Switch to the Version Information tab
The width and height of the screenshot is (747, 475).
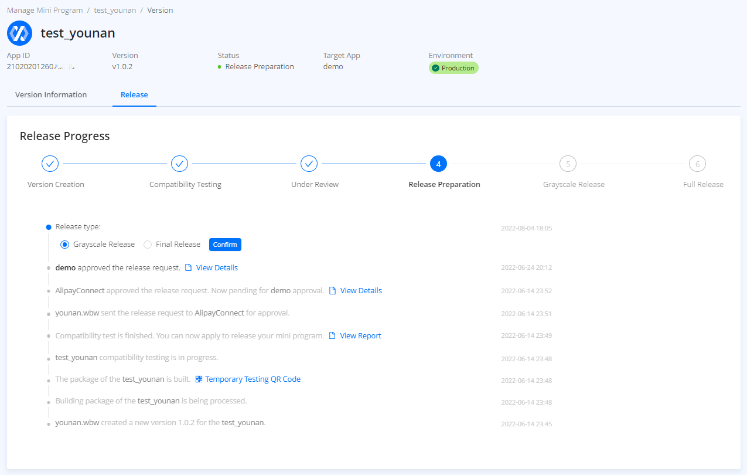point(51,94)
